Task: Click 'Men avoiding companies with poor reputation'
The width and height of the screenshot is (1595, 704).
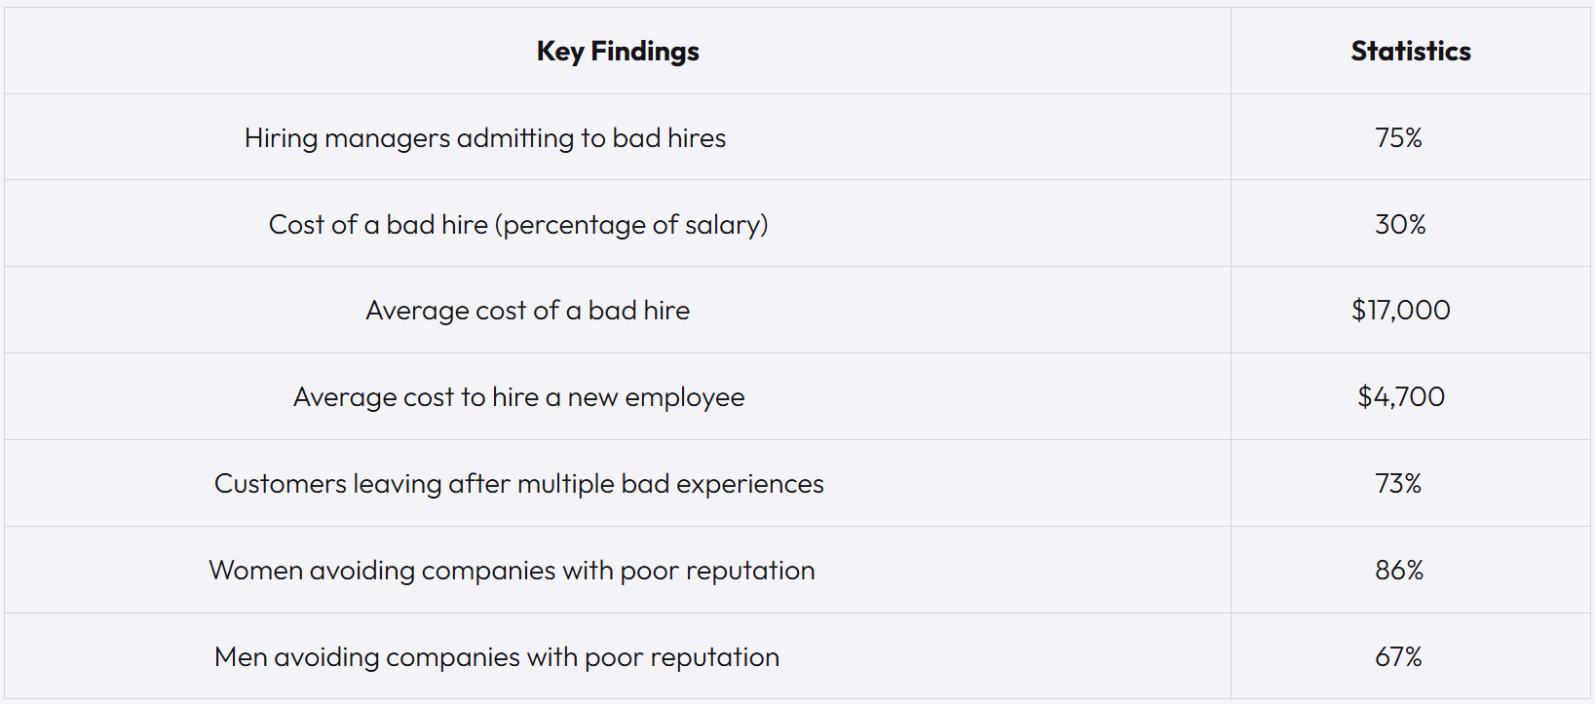Action: coord(497,657)
